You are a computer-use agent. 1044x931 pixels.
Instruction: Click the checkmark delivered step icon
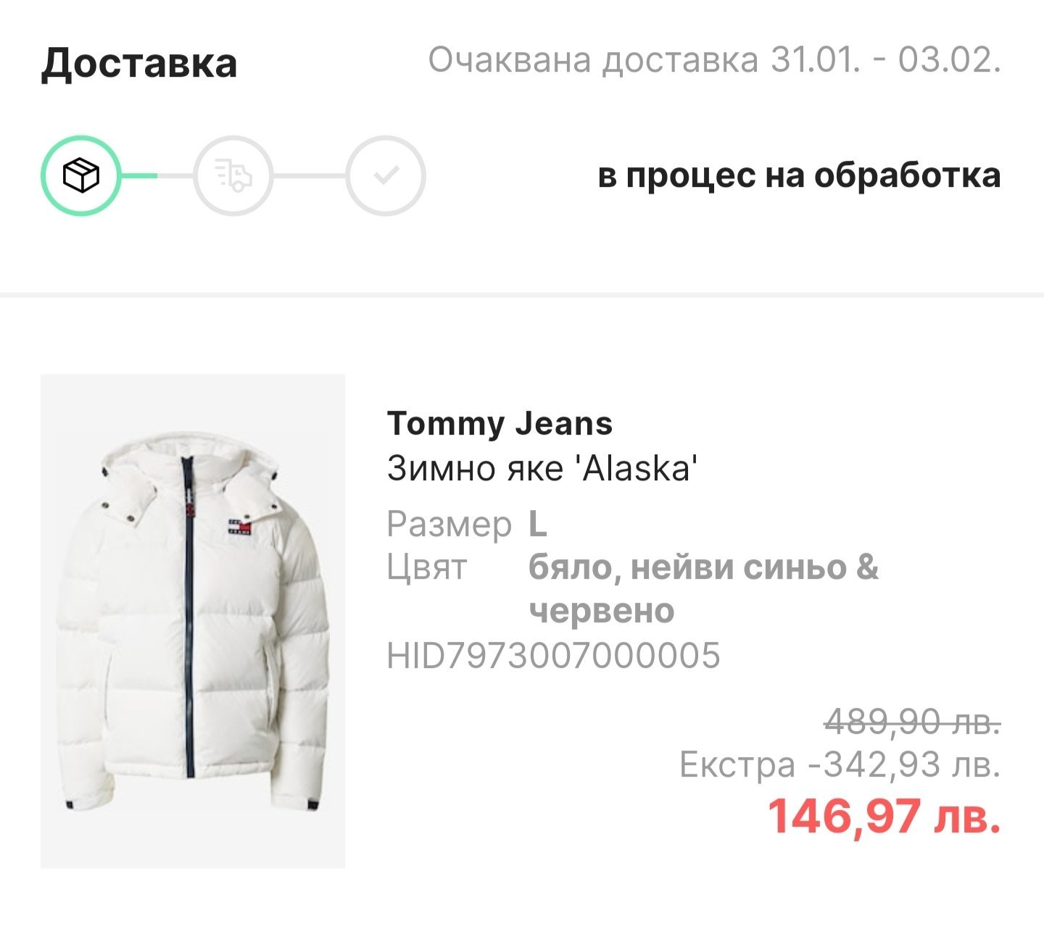[x=385, y=175]
